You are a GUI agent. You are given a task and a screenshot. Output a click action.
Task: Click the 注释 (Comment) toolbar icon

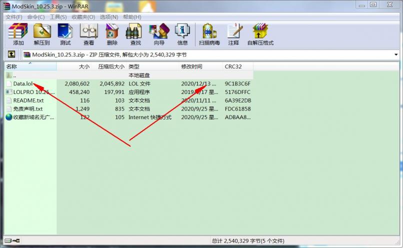point(234,31)
